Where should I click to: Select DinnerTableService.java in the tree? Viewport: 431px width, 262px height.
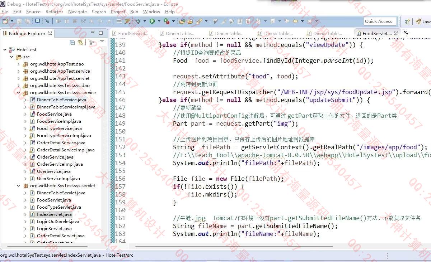61,100
